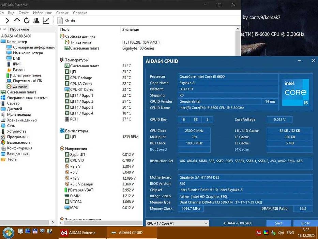Select База данных tree item
The height and width of the screenshot is (239, 318).
pos(17,154)
